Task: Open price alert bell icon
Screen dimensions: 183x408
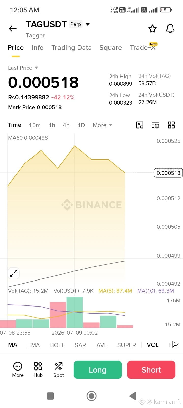Action: click(x=170, y=29)
